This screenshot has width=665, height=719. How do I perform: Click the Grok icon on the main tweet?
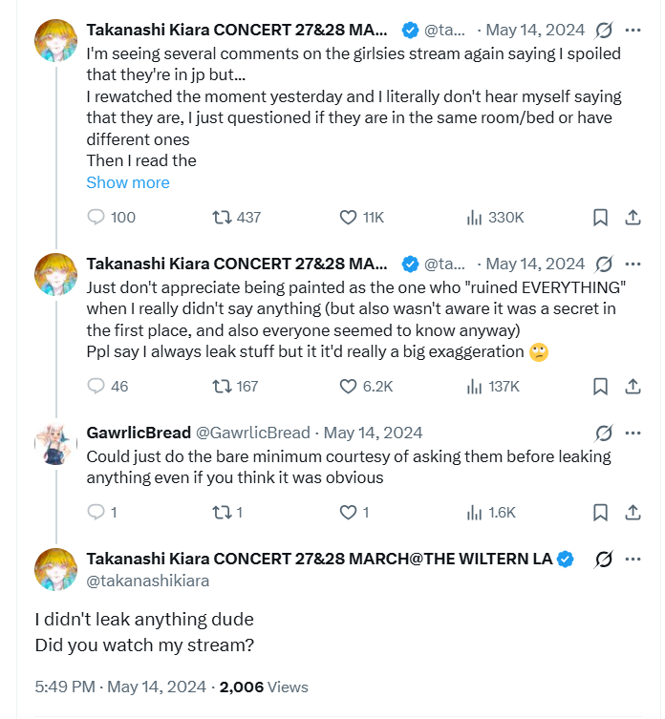point(604,559)
